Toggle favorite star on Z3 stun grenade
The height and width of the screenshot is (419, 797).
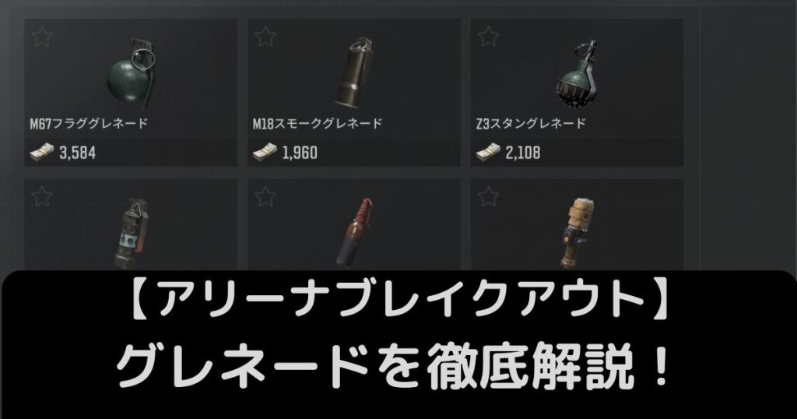pyautogui.click(x=488, y=37)
